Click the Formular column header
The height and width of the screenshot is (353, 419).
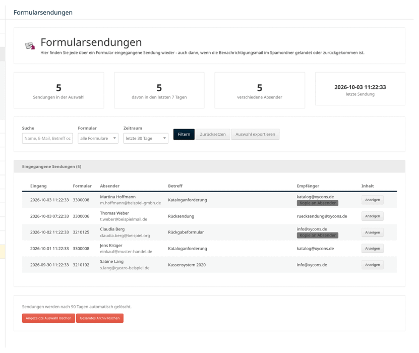pos(82,186)
